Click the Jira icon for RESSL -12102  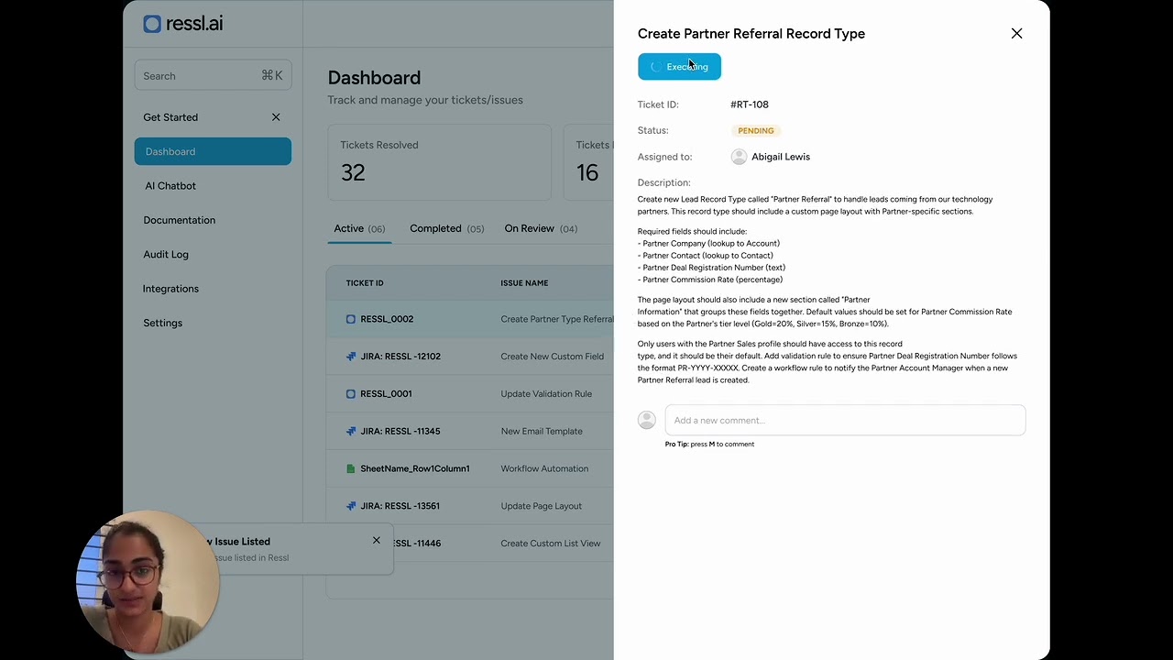click(x=351, y=357)
